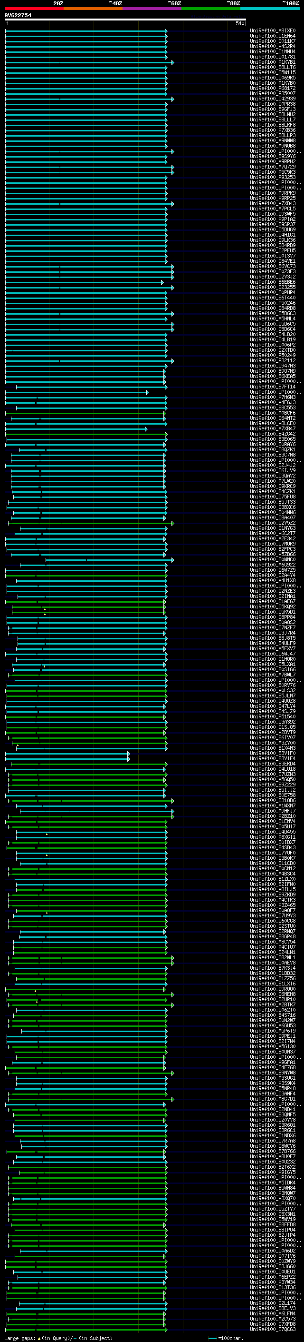Click the UniRef100_P68172 hit label

point(273,88)
